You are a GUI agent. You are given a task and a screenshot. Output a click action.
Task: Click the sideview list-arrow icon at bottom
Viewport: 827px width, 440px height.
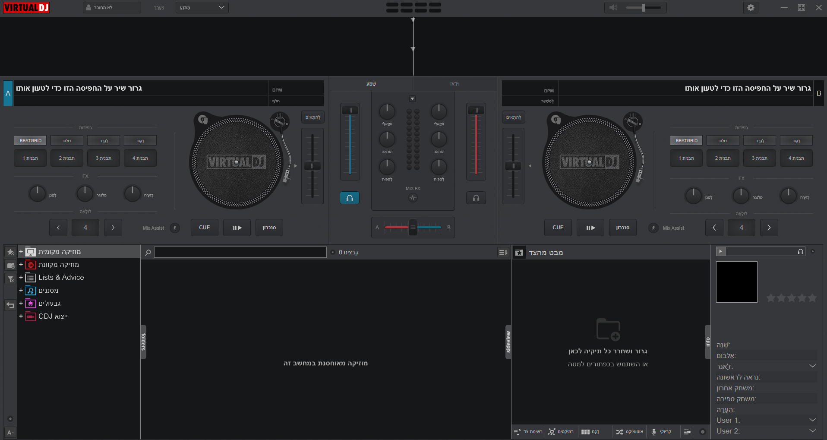[688, 432]
